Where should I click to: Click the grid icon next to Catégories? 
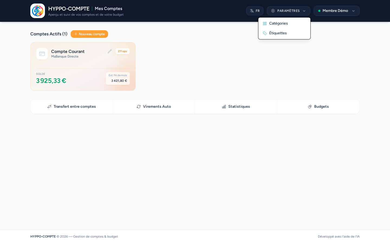tap(265, 23)
